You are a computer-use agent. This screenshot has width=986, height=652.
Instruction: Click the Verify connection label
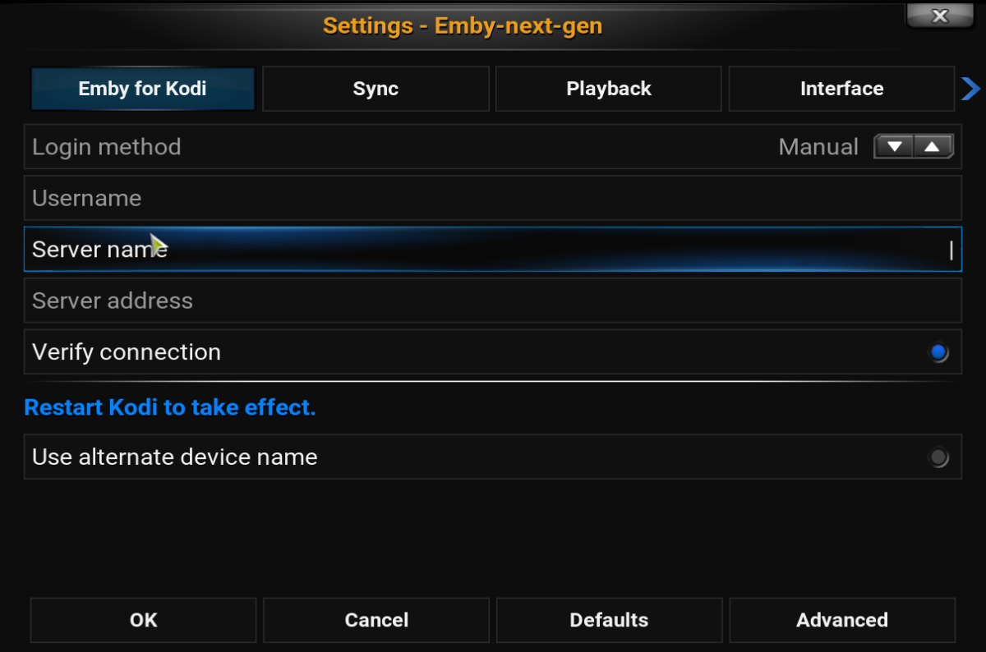127,352
